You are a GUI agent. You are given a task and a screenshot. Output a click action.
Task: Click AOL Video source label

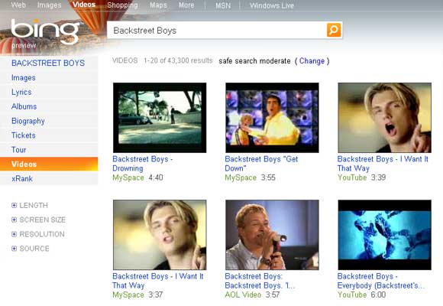243,295
